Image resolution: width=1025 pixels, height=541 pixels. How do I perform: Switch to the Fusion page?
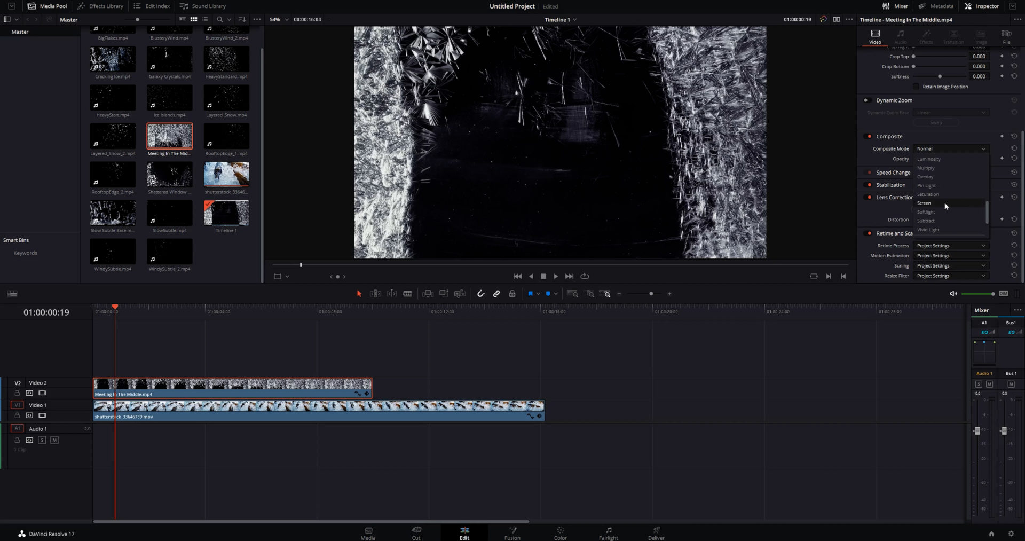point(512,533)
